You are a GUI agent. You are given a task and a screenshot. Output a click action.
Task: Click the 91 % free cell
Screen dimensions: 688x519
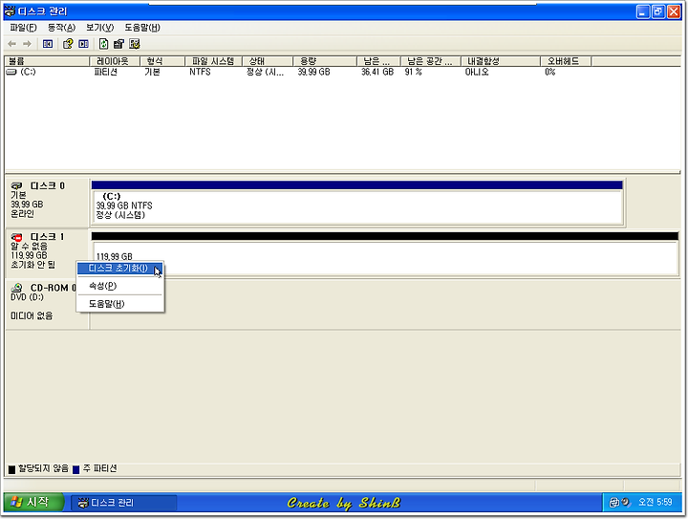point(414,72)
